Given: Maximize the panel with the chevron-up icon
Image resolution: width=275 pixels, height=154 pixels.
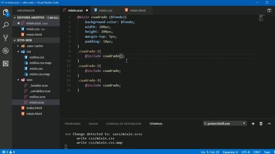Looking at the screenshot, I should [x=269, y=124].
